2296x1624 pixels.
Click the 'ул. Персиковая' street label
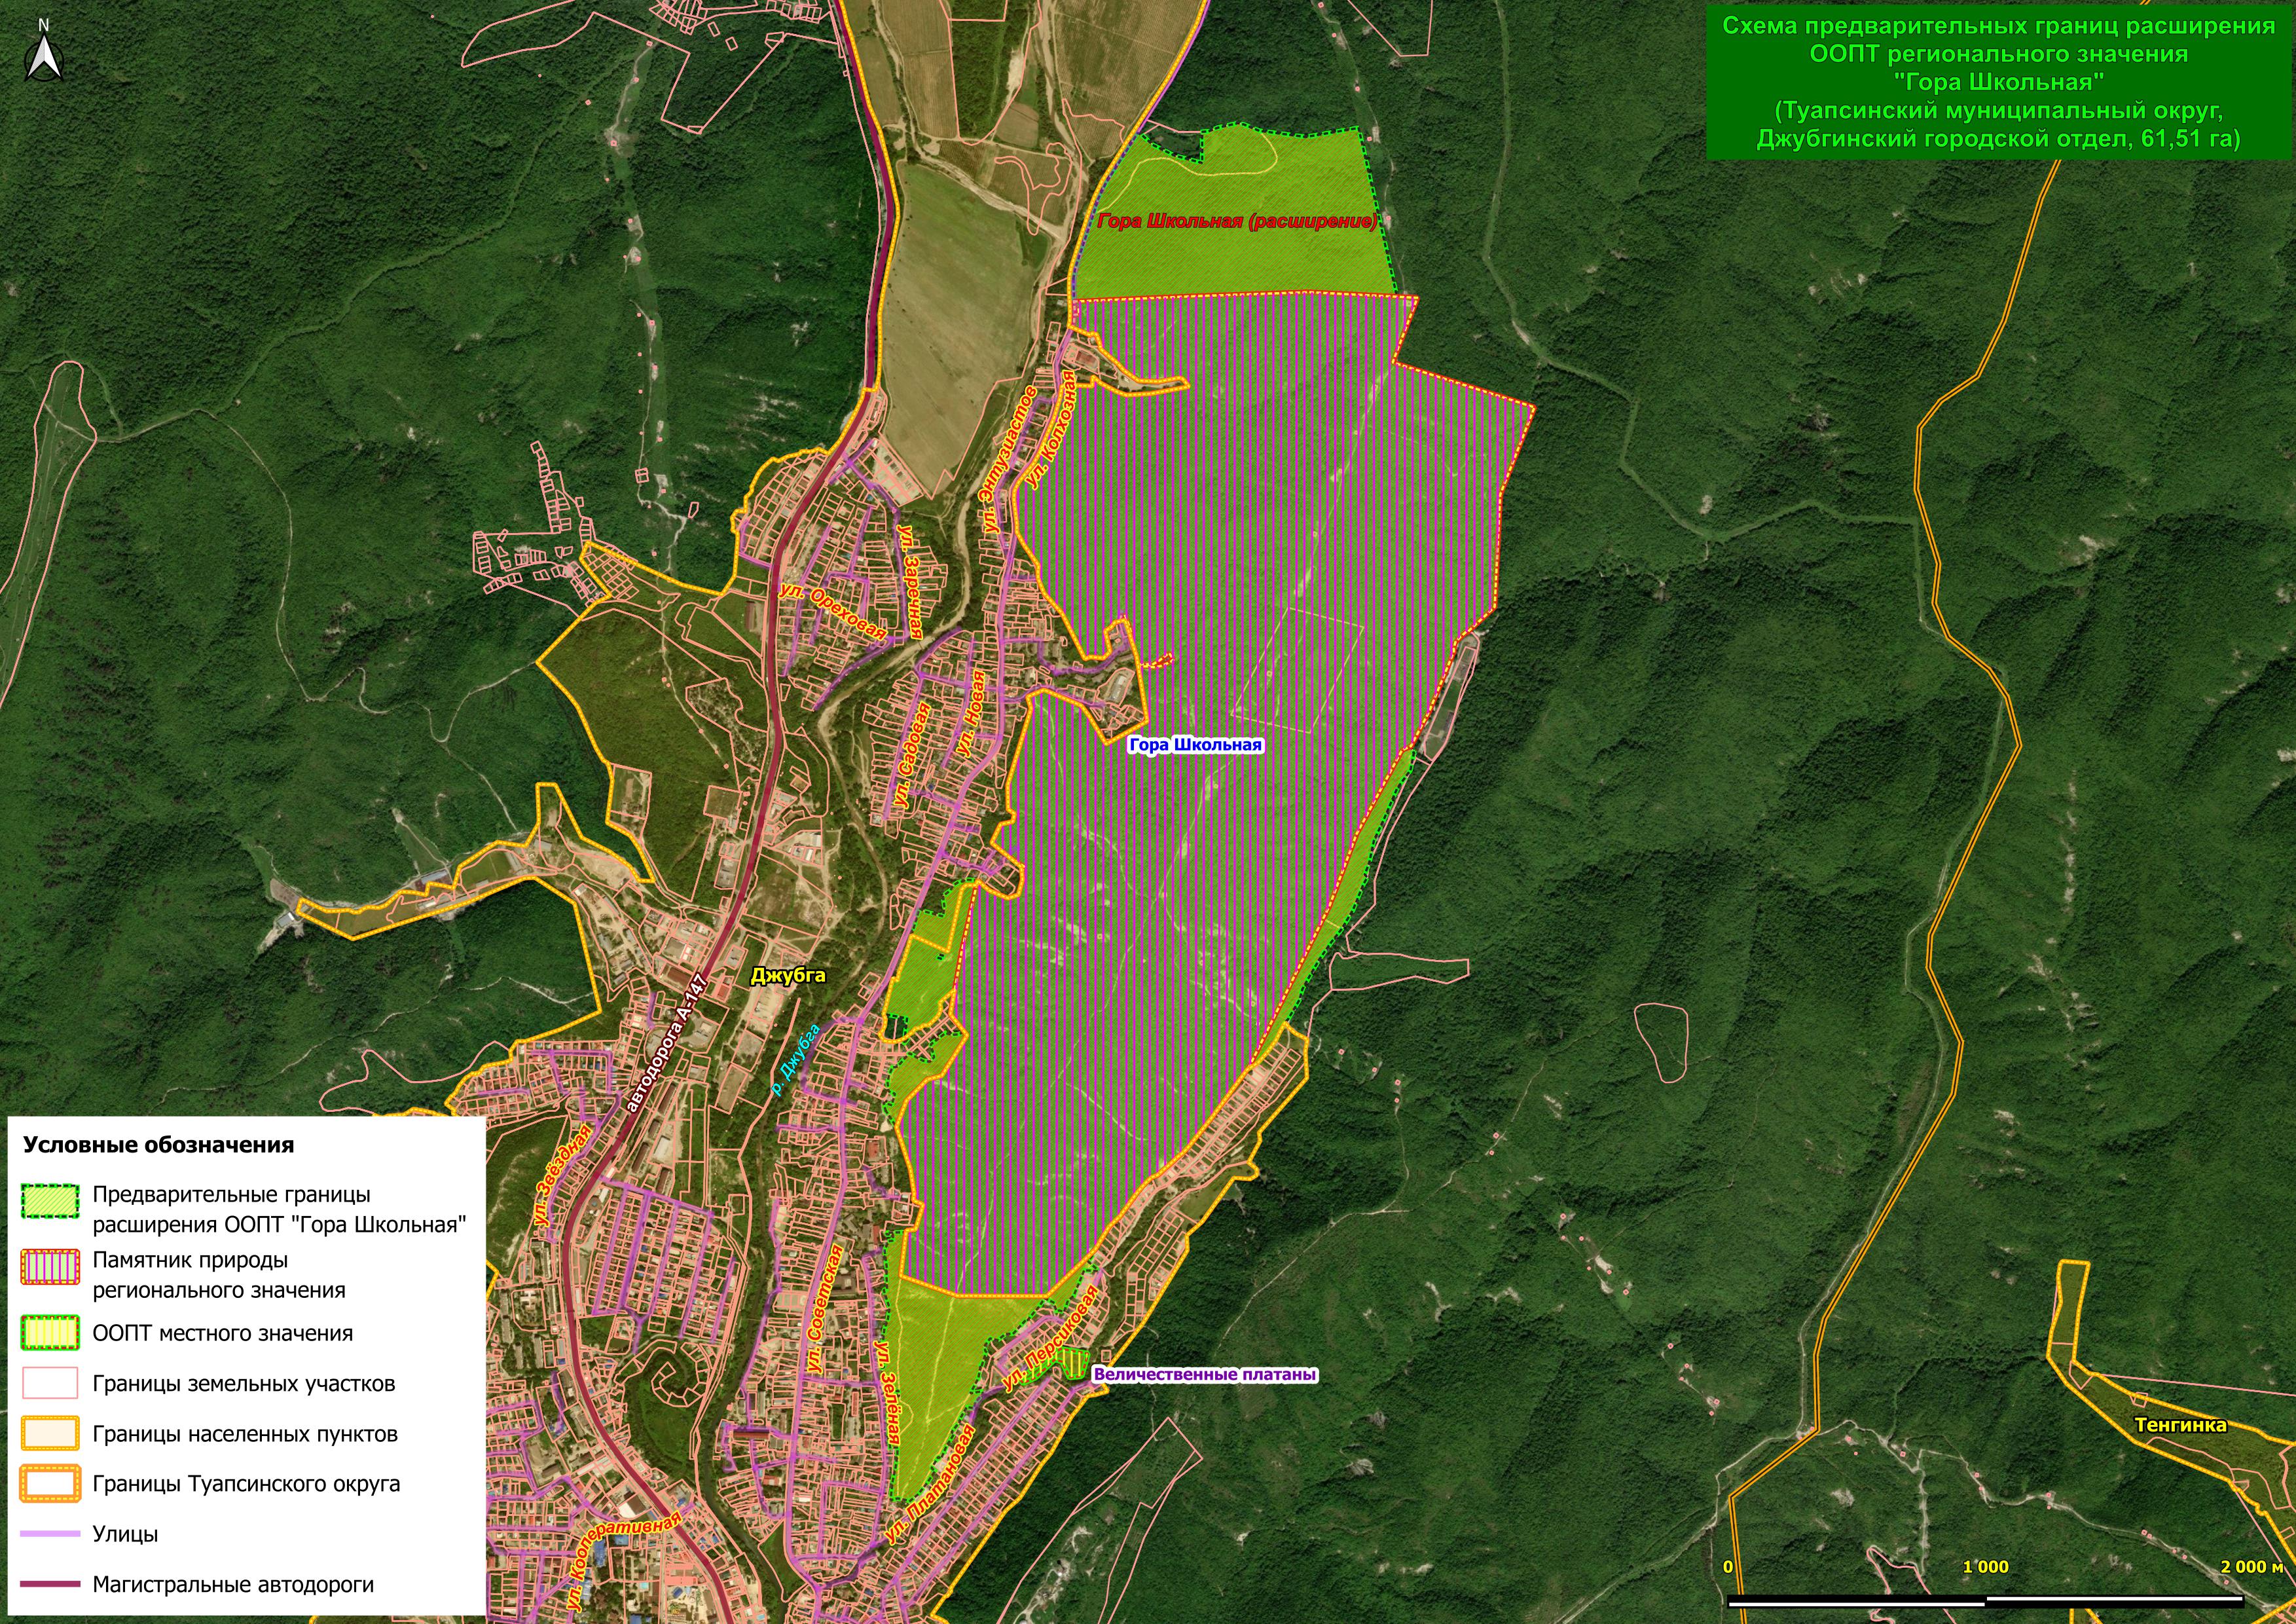(x=1050, y=1339)
